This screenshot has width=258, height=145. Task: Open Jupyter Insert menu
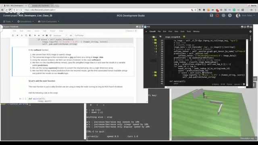37,31
